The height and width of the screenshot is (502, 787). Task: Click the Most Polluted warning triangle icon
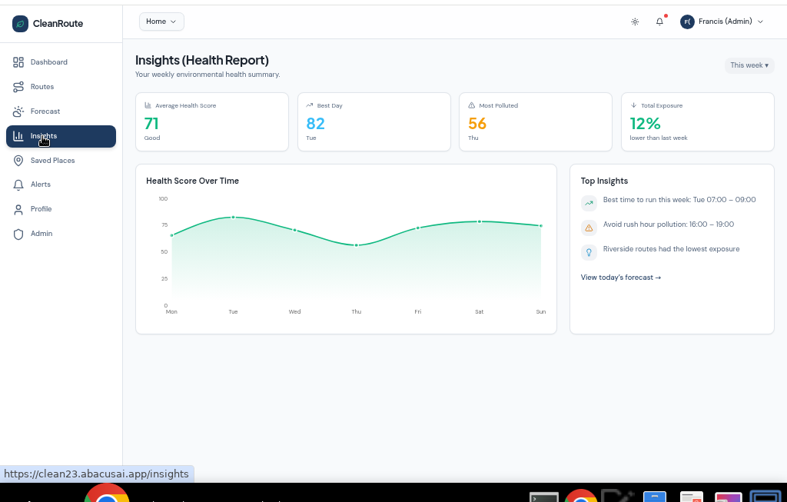(x=471, y=105)
